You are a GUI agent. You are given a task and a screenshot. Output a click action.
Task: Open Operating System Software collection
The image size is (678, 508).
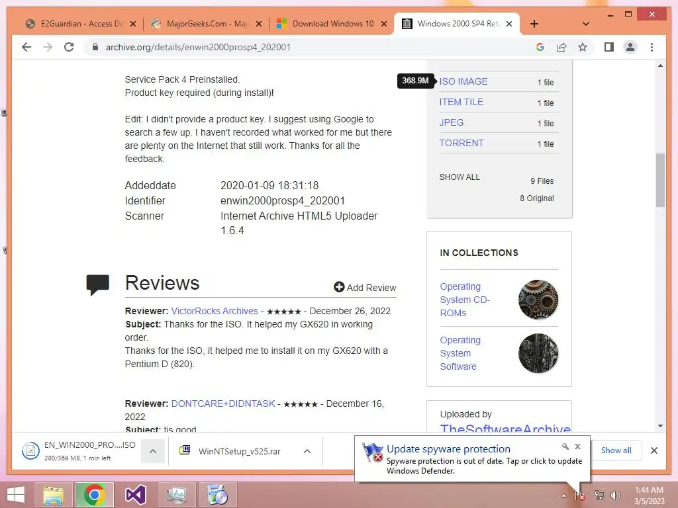(x=460, y=353)
